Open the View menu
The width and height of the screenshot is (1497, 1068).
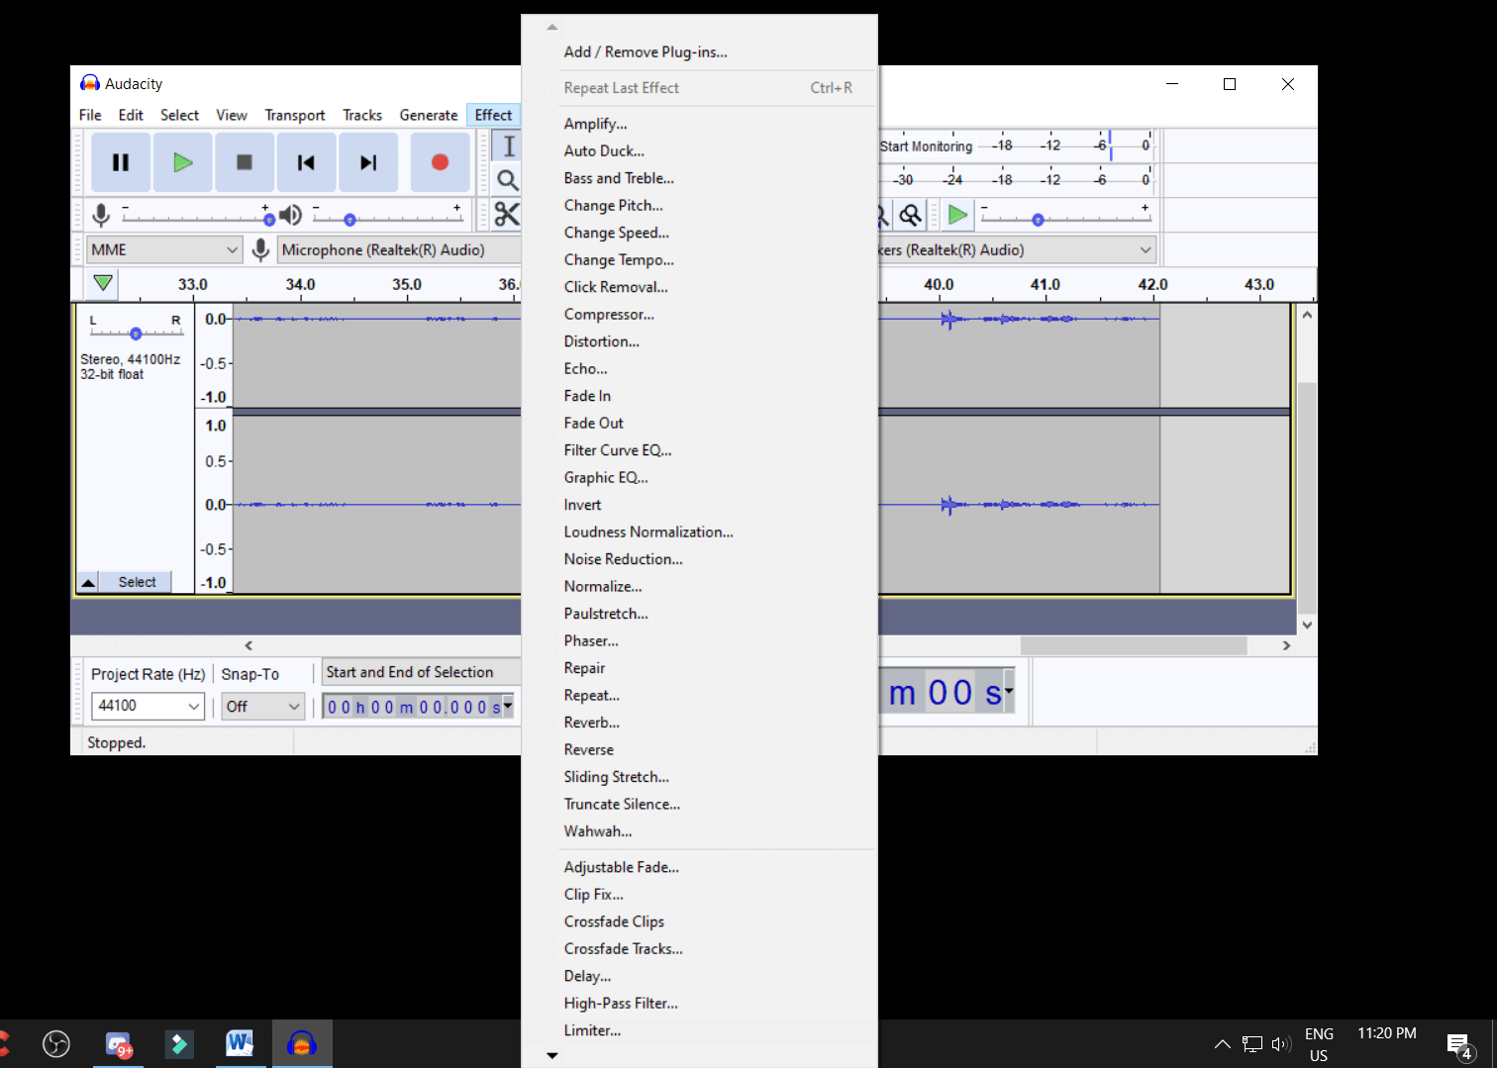[x=232, y=115]
